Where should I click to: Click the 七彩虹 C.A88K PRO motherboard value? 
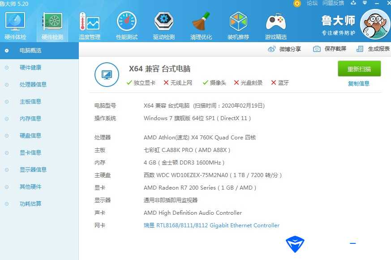coord(187,150)
